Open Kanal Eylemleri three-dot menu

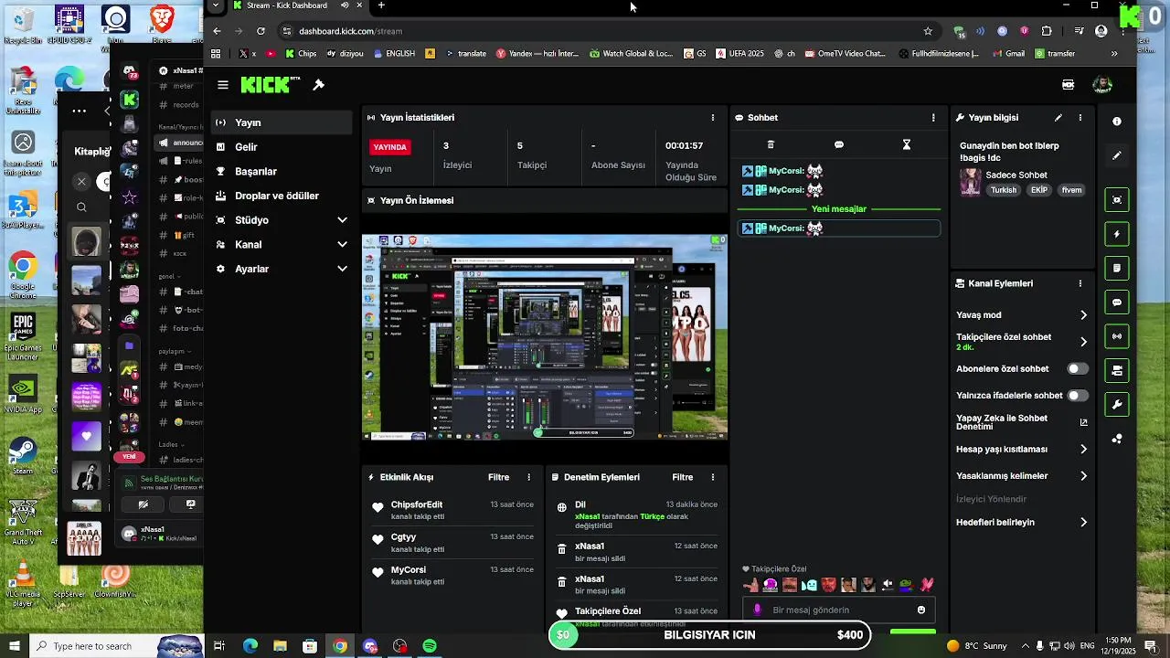(x=1080, y=283)
